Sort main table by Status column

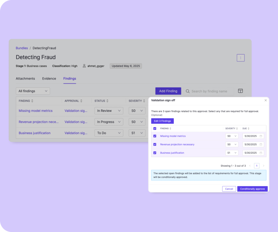(107, 101)
